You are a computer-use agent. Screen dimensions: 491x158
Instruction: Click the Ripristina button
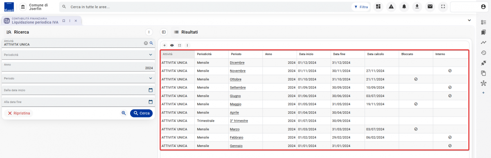coord(19,113)
